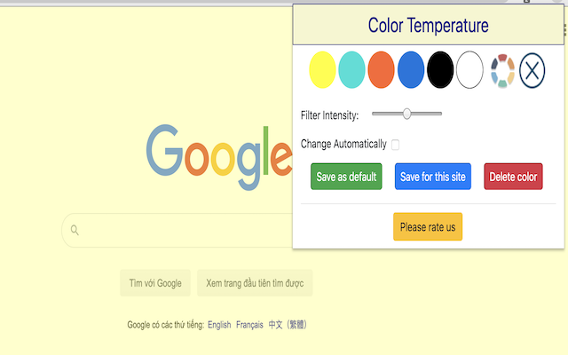Image resolution: width=568 pixels, height=355 pixels.
Task: Click the red Delete color button
Action: point(513,177)
